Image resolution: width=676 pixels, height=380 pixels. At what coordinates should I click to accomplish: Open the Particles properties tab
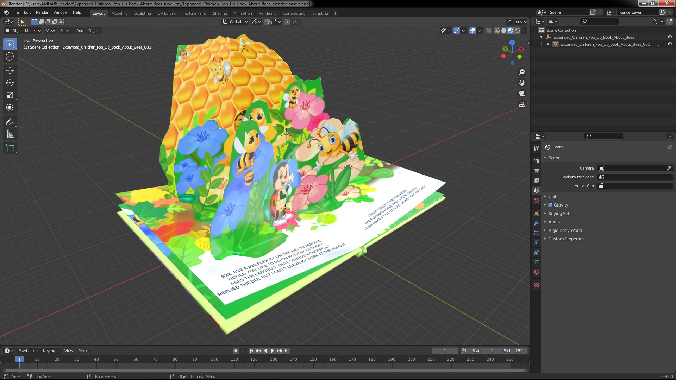click(x=536, y=233)
